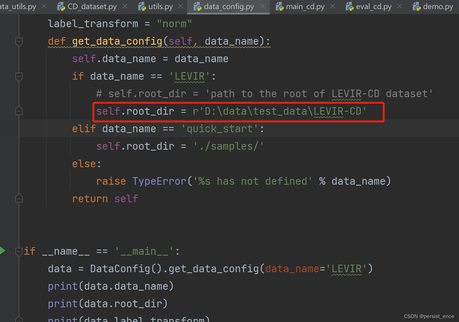Click fold end marker beside return self
This screenshot has width=459, height=322.
click(19, 198)
